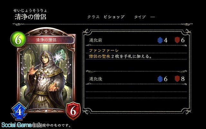Click the red defense icon in 進化後 row
Screen dimensions: 206x129
pos(177,79)
